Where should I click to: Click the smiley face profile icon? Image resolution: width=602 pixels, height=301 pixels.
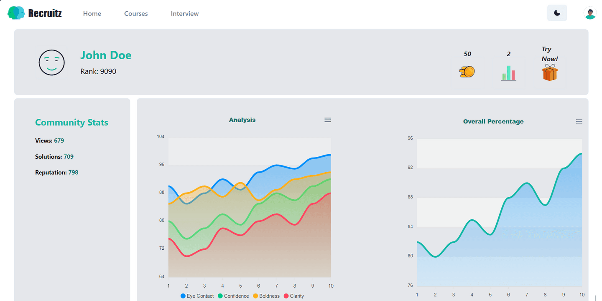pos(52,63)
